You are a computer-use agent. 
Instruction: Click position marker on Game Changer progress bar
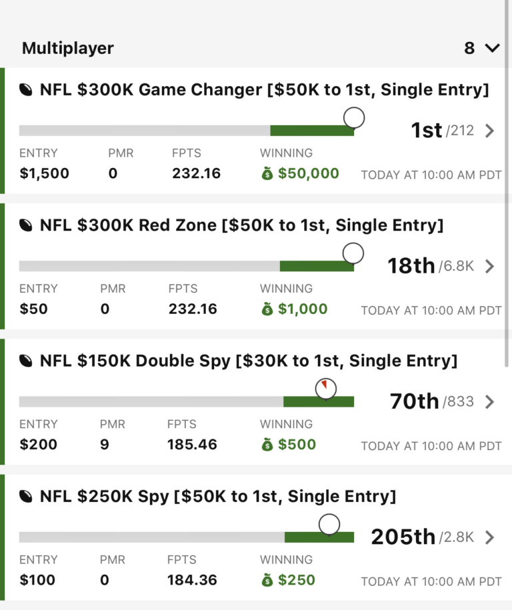[354, 118]
